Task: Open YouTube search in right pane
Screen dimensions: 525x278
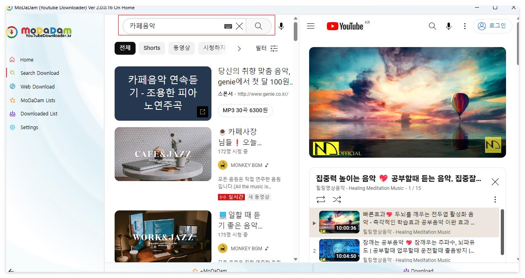Action: pos(433,26)
